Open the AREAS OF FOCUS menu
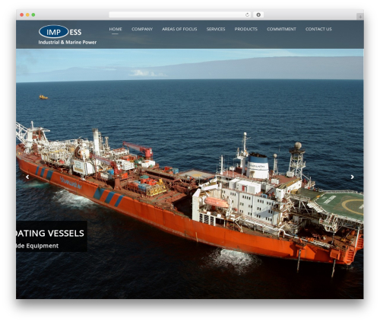 (179, 29)
